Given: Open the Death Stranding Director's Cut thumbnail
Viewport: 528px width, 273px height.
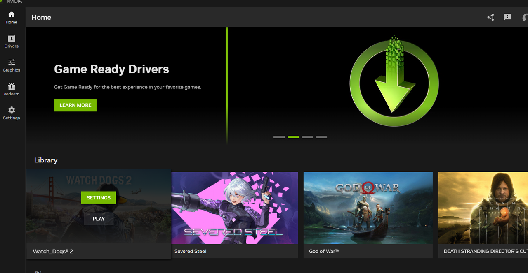Looking at the screenshot, I should [x=483, y=208].
